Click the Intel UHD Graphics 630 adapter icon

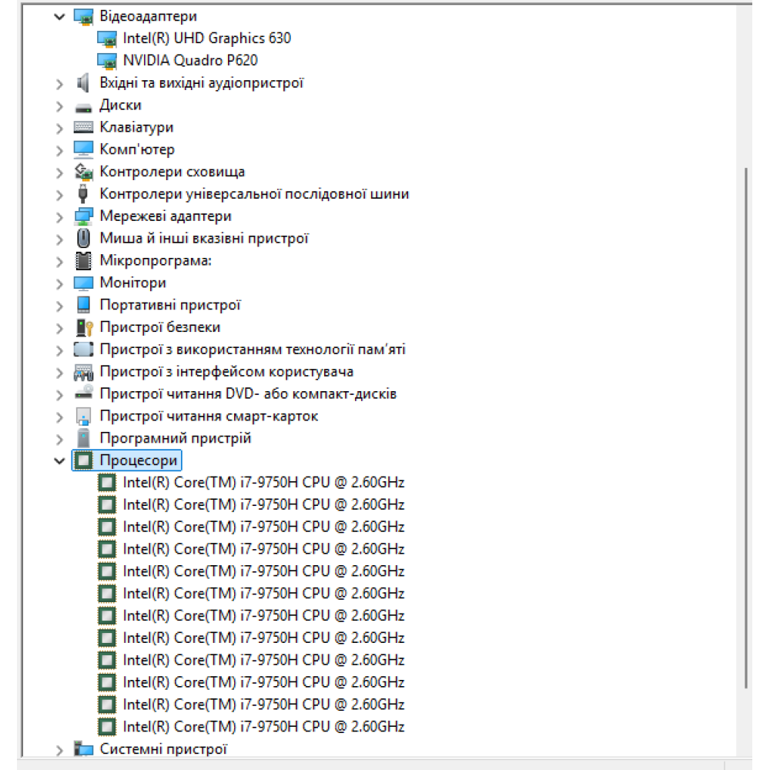pyautogui.click(x=107, y=38)
